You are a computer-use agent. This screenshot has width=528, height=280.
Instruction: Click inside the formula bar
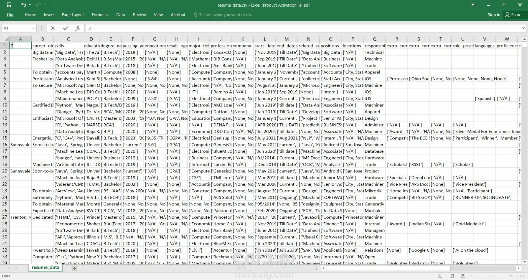click(x=304, y=28)
